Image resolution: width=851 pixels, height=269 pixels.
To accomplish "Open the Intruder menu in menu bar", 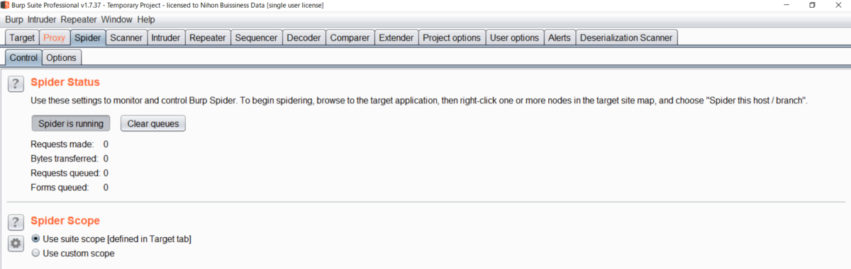I will point(43,20).
